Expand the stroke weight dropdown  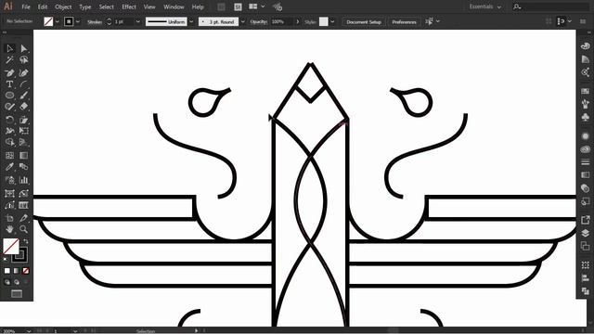point(138,21)
